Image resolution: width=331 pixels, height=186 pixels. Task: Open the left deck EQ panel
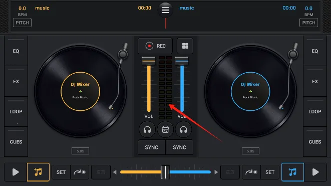tap(16, 51)
